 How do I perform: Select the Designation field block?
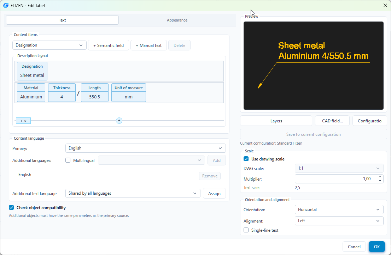pos(32,71)
